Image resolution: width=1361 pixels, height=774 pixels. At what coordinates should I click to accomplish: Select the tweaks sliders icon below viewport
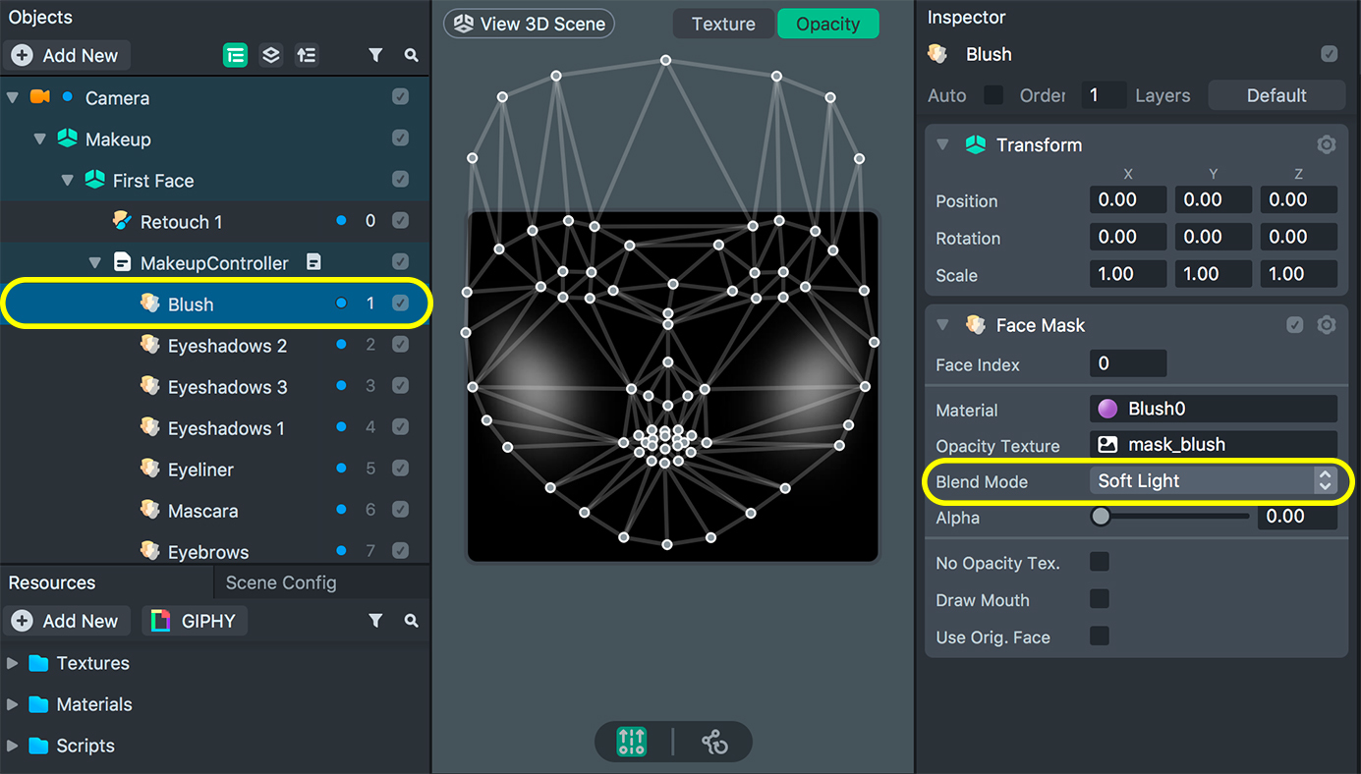[x=632, y=742]
